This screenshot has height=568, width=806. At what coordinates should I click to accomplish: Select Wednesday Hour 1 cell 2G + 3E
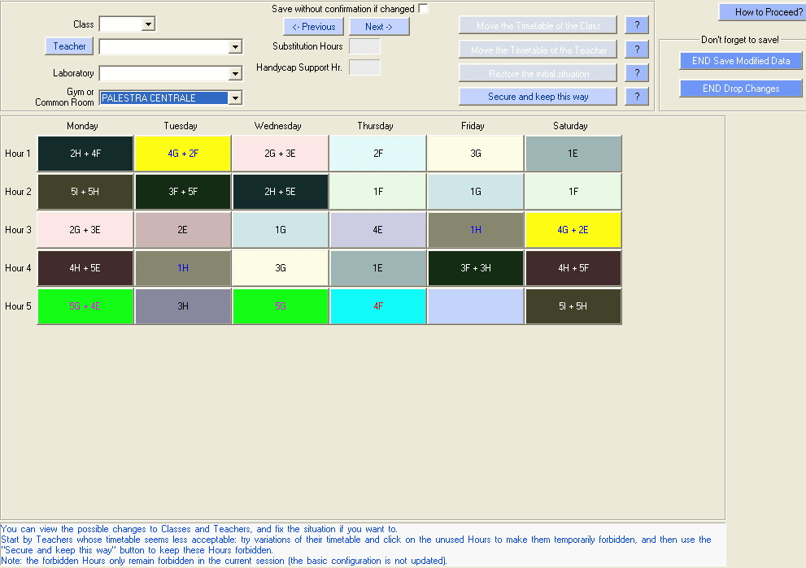(280, 153)
